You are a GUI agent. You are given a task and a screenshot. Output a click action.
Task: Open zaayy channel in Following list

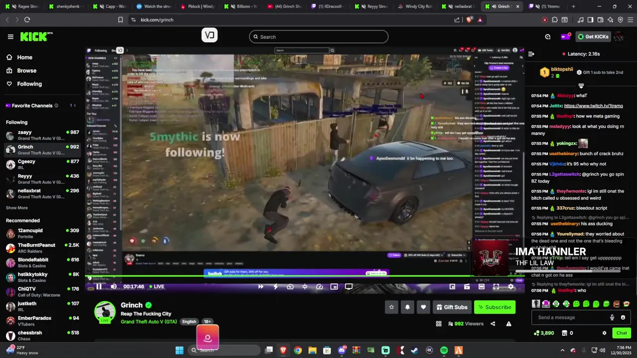tap(42, 136)
